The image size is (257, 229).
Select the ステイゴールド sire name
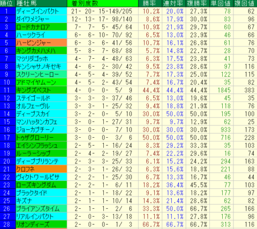coord(33,98)
